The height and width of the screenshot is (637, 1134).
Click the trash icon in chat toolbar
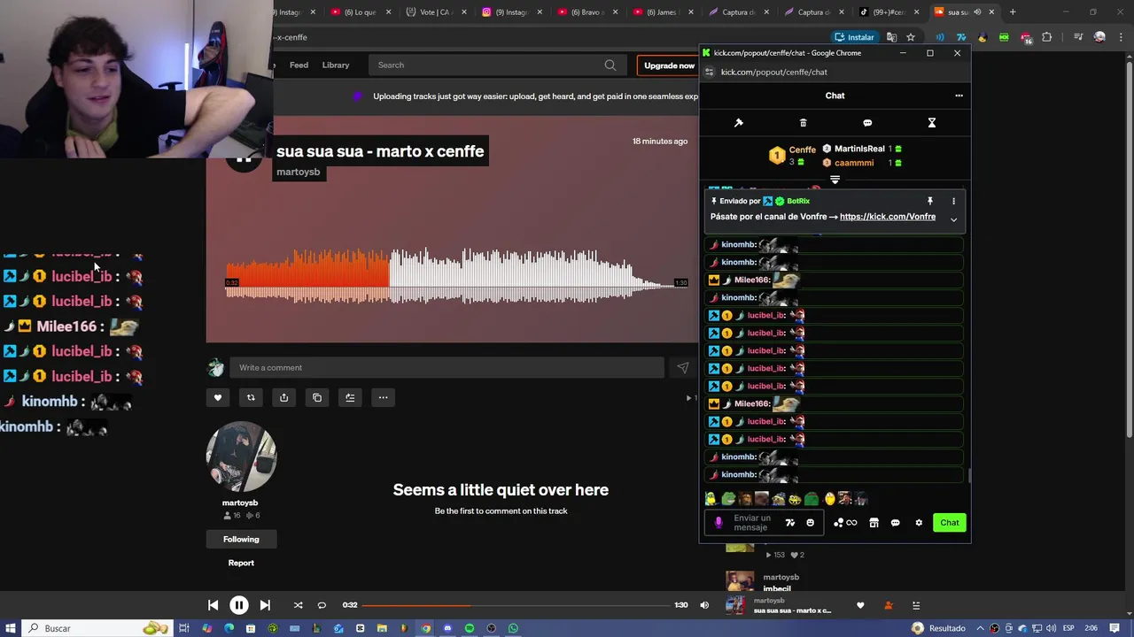(x=803, y=123)
